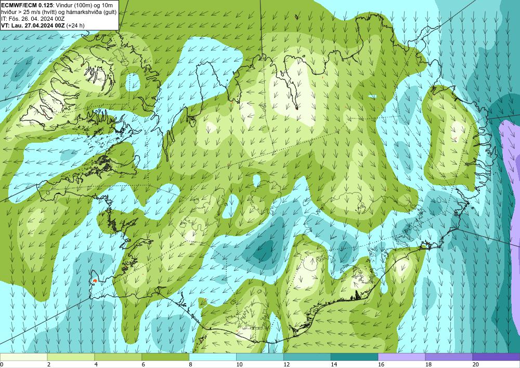
Task: Click the scale label "20"
Action: point(476,365)
